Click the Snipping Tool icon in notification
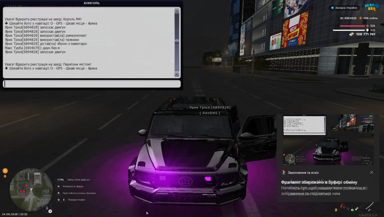The width and height of the screenshot is (384, 217). point(283,173)
